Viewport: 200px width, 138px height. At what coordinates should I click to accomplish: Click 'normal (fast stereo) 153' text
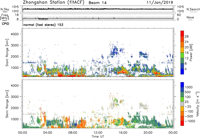coord(43,25)
